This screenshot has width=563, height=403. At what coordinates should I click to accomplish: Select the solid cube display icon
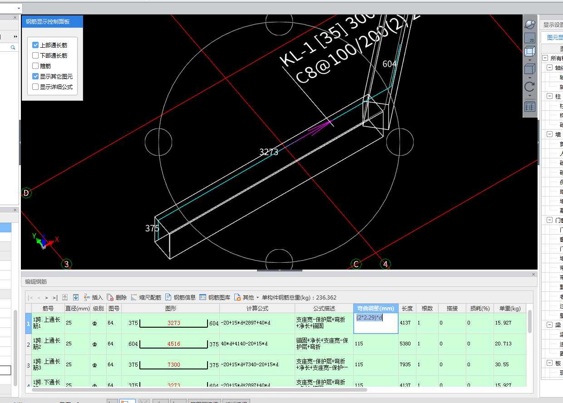[529, 69]
